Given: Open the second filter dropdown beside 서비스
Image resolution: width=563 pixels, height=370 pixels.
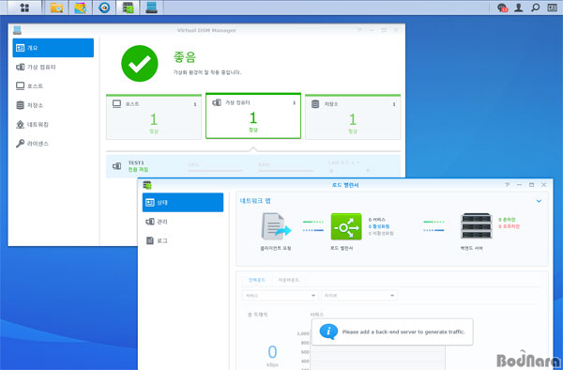Looking at the screenshot, I should click(x=359, y=296).
